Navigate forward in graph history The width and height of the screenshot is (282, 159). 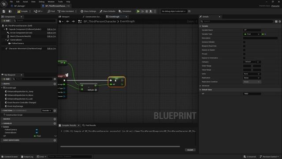(73, 22)
